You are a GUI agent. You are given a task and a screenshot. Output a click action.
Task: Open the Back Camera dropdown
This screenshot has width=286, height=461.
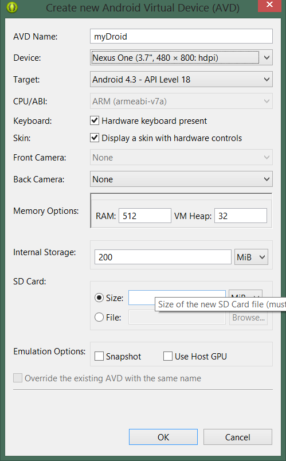coord(181,179)
